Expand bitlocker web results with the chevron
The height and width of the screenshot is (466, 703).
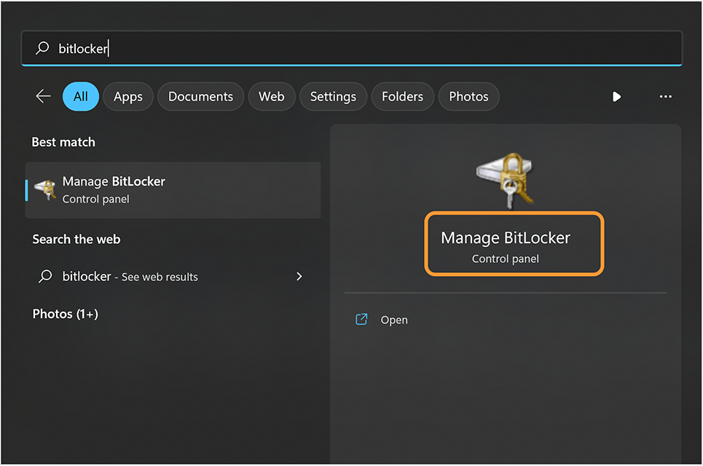click(299, 277)
